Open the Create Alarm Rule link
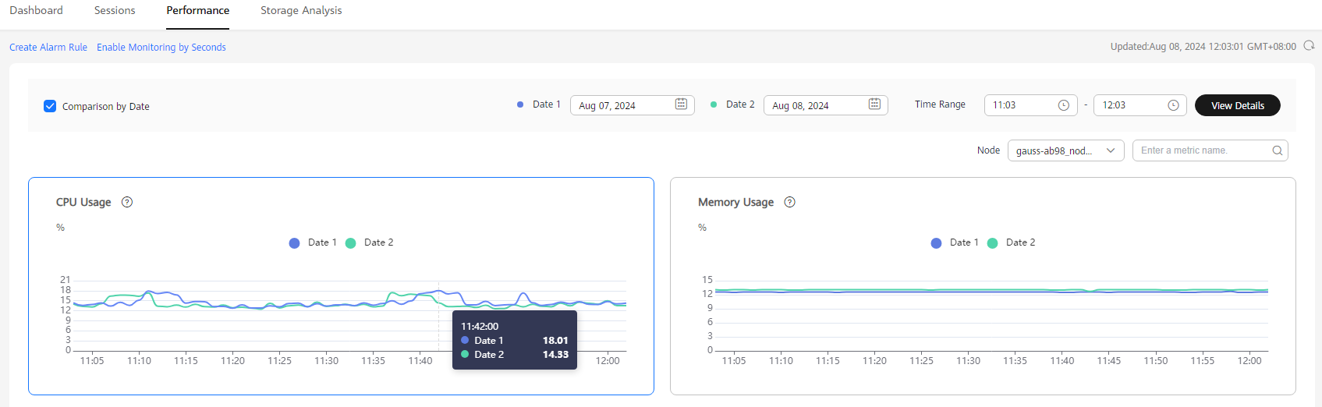The image size is (1322, 407). (48, 48)
